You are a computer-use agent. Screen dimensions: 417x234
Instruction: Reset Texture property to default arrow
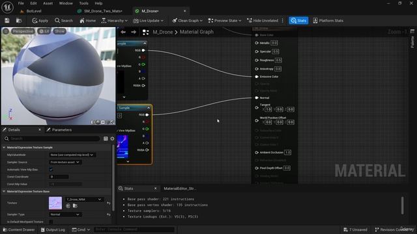pyautogui.click(x=109, y=203)
